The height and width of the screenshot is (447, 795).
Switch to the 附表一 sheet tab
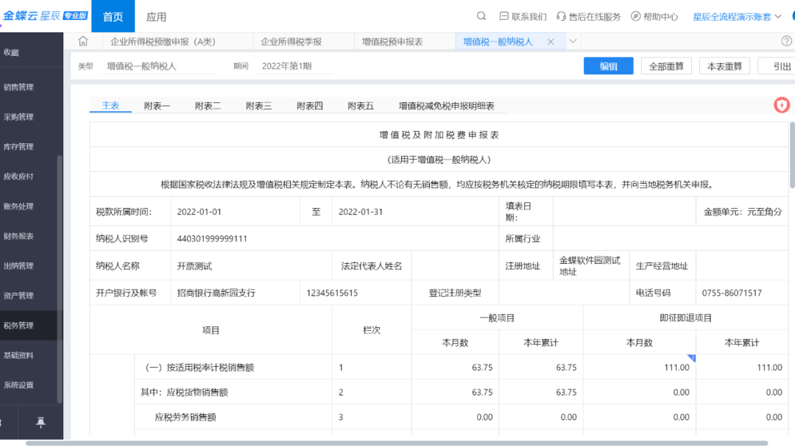coord(157,106)
